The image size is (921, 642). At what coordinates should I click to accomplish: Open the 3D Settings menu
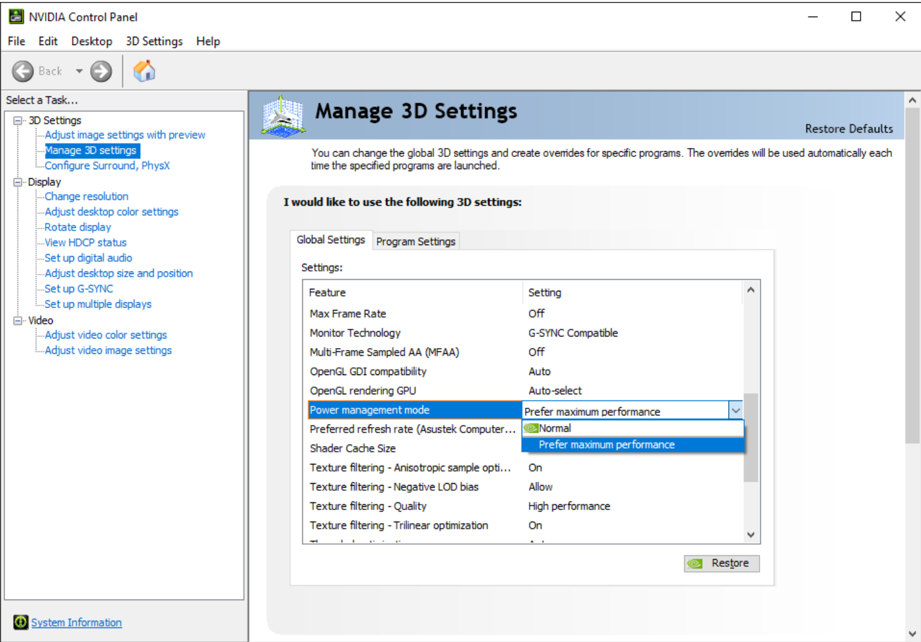pos(154,41)
